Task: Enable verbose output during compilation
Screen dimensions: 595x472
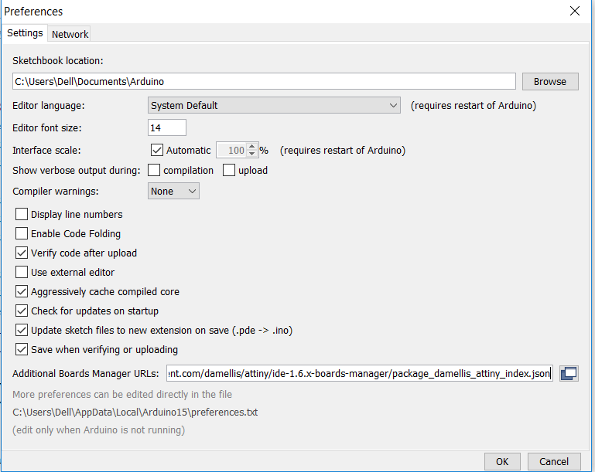Action: click(154, 170)
